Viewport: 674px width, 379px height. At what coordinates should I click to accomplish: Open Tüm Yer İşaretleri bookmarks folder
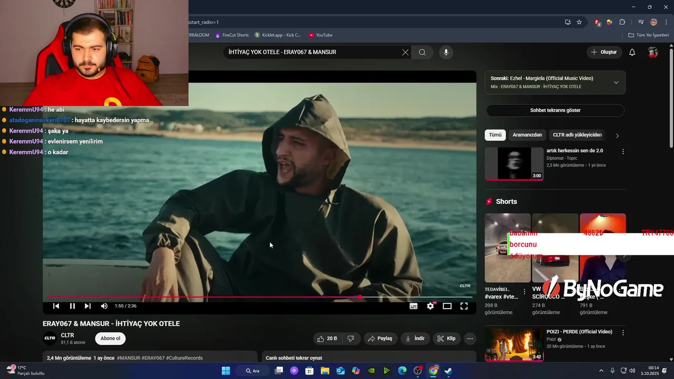(648, 35)
